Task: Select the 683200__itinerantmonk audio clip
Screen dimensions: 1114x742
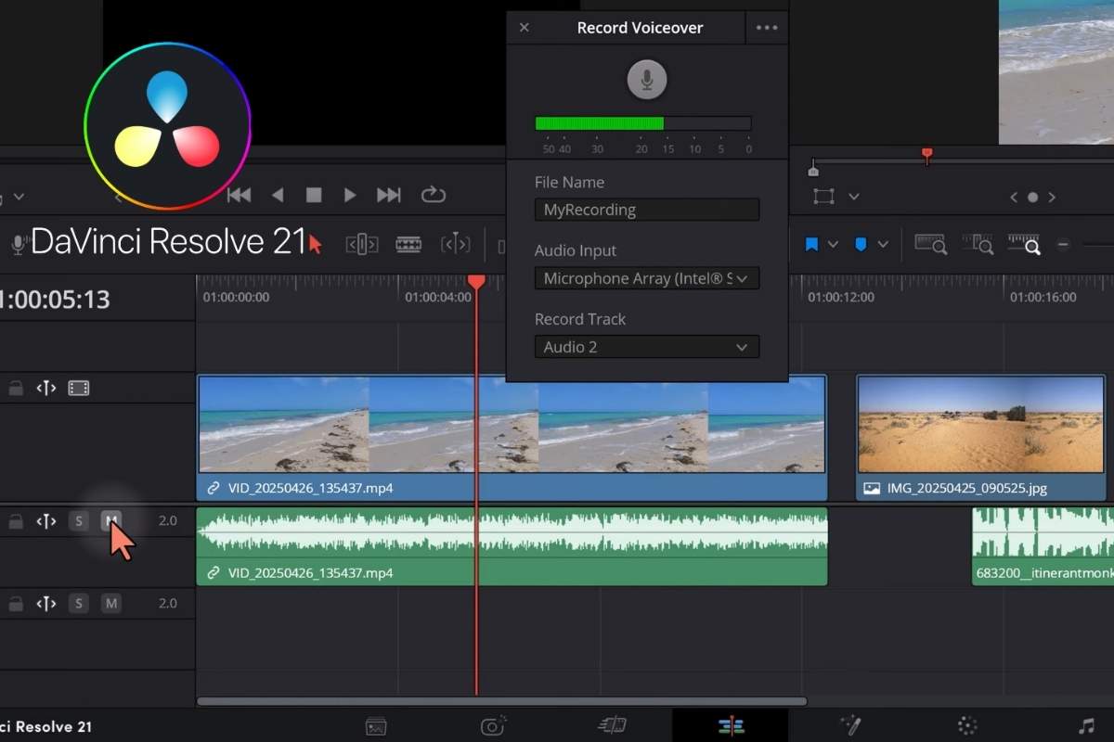Action: coord(1043,546)
